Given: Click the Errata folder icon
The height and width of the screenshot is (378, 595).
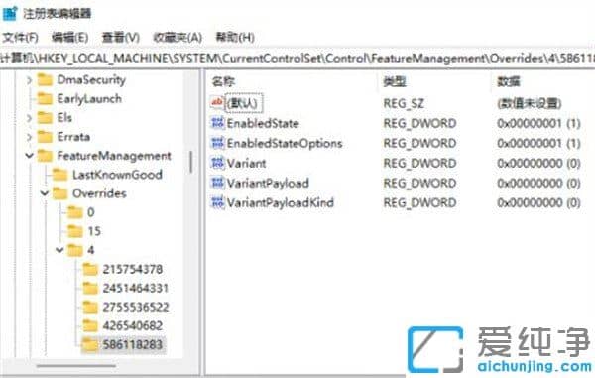Looking at the screenshot, I should tap(45, 137).
